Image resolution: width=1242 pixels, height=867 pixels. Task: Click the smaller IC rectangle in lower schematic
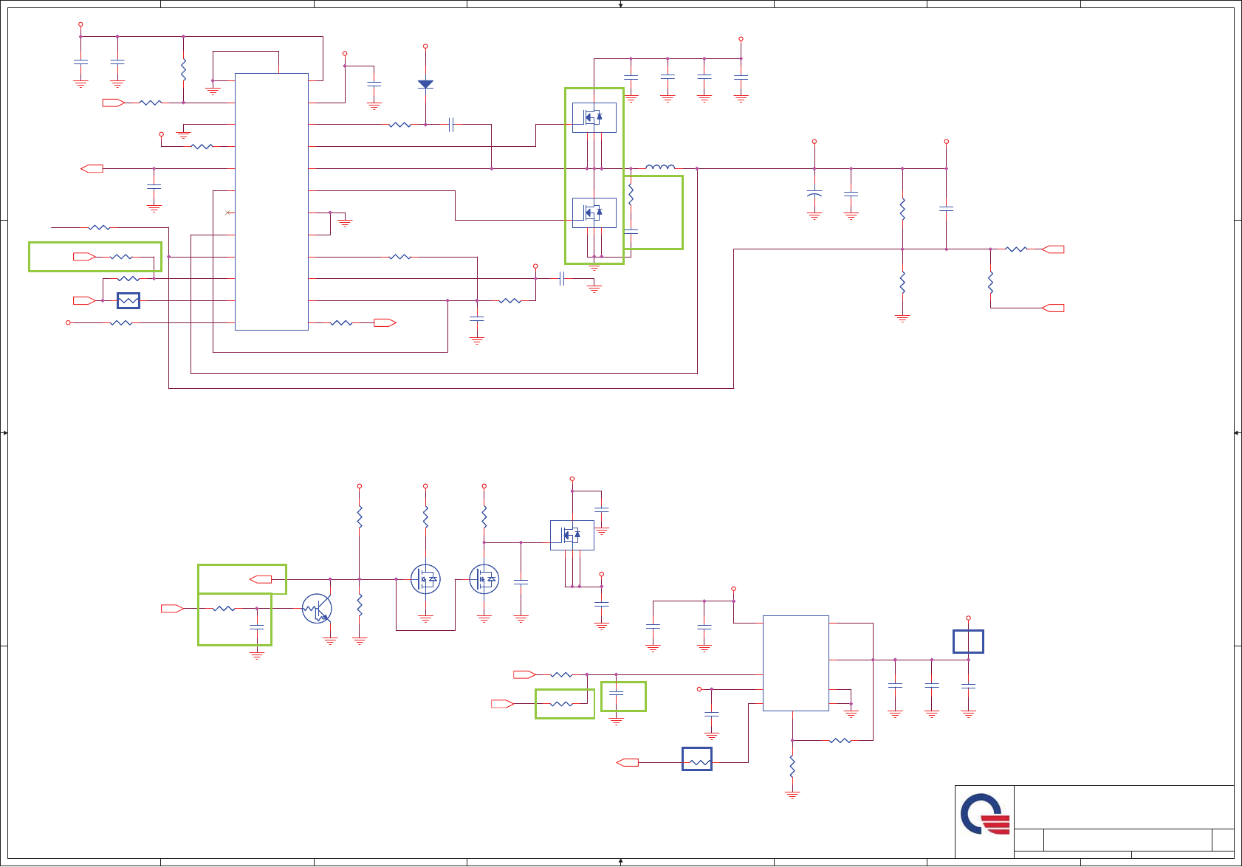[796, 663]
